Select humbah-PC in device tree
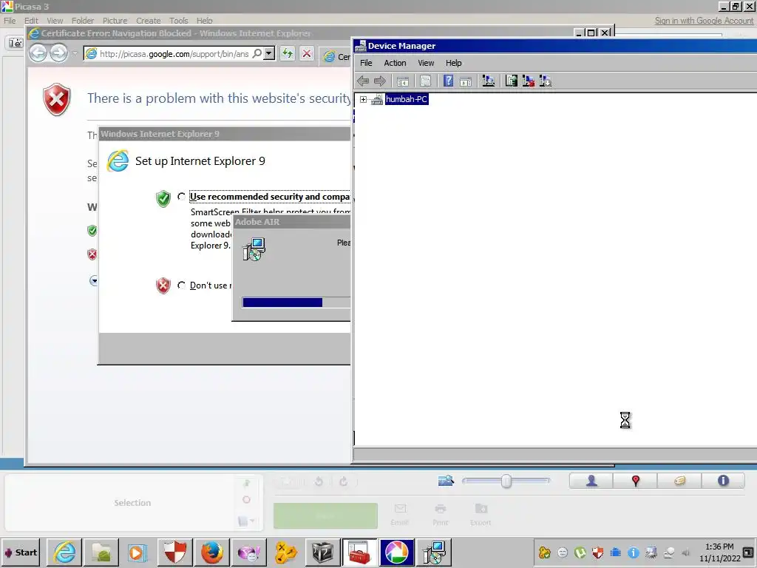The image size is (757, 568). (407, 99)
